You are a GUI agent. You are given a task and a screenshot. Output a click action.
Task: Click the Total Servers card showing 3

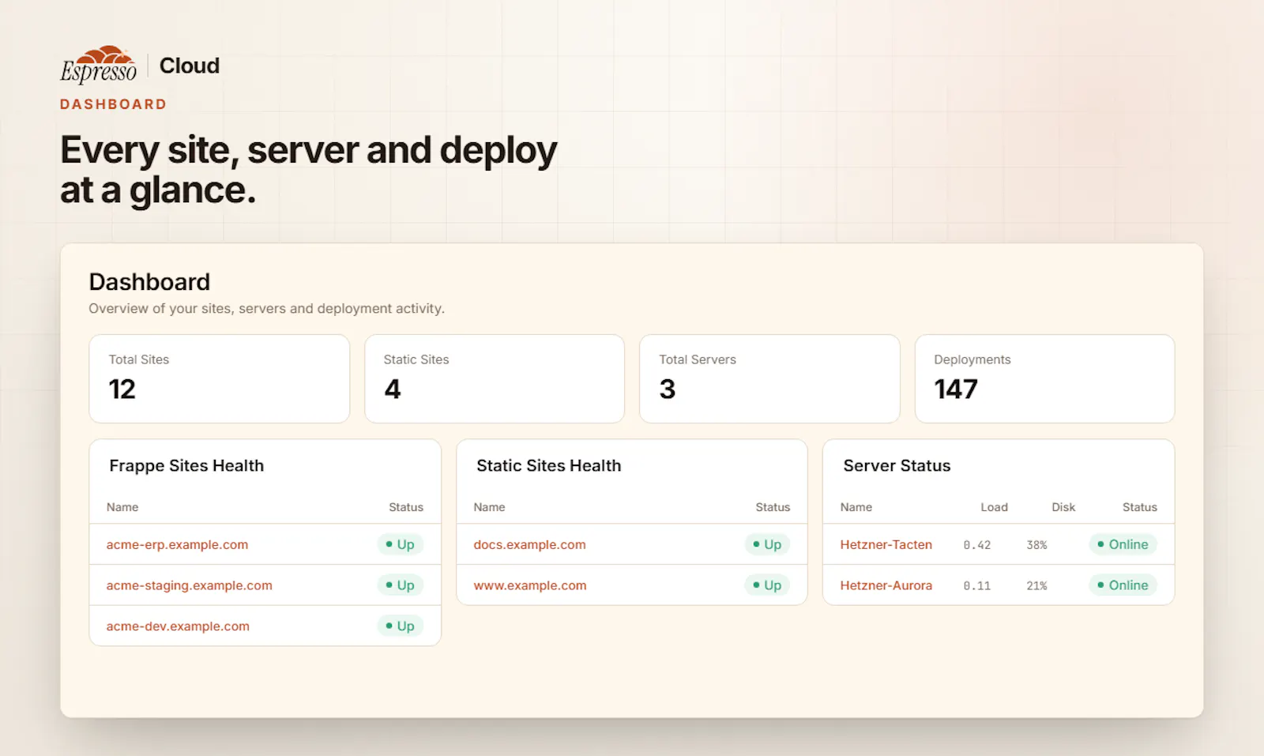point(769,378)
